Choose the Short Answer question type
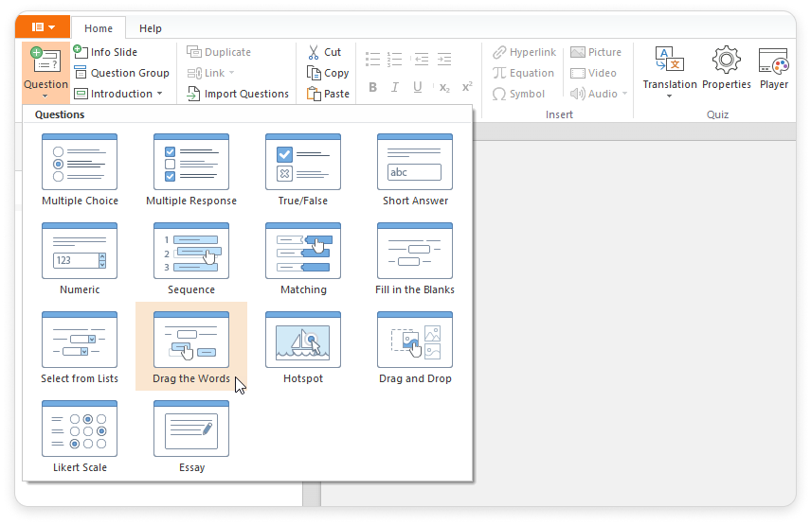Screen dimensions: 811x525 pyautogui.click(x=415, y=169)
